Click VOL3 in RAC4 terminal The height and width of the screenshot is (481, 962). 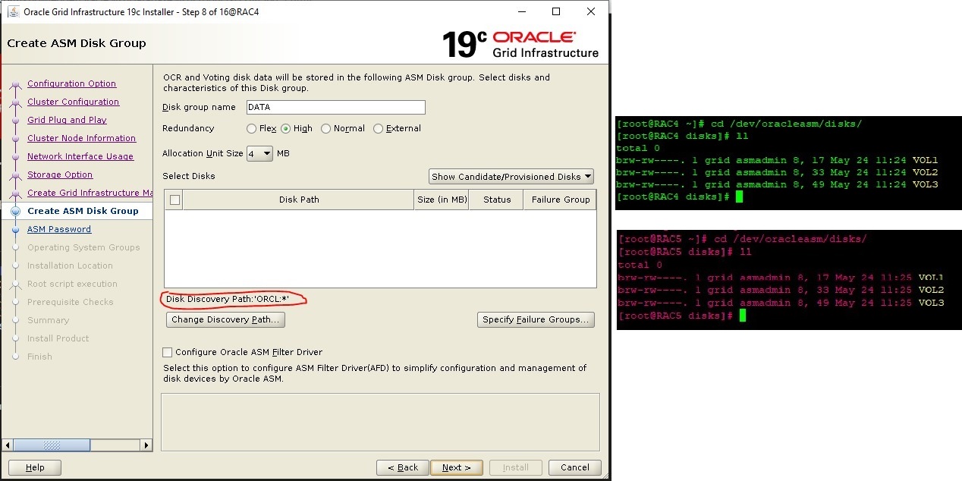point(925,184)
